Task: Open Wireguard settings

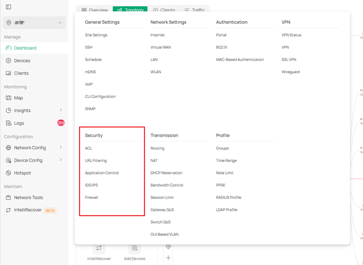Action: pyautogui.click(x=290, y=72)
